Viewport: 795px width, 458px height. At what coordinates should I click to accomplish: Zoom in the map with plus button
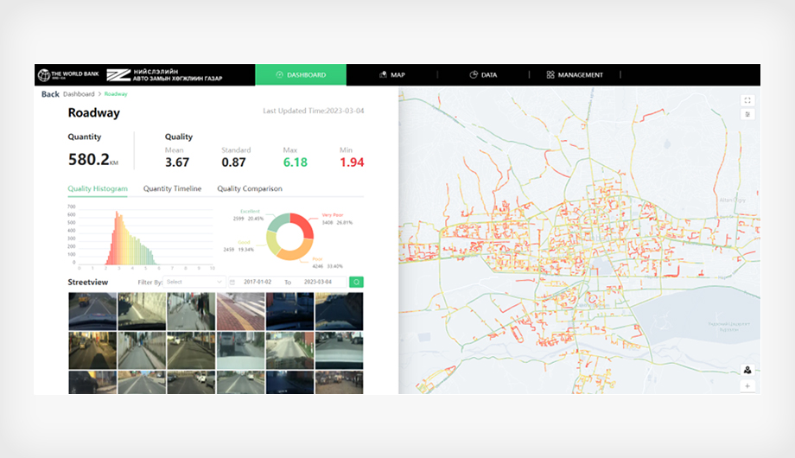pyautogui.click(x=747, y=385)
